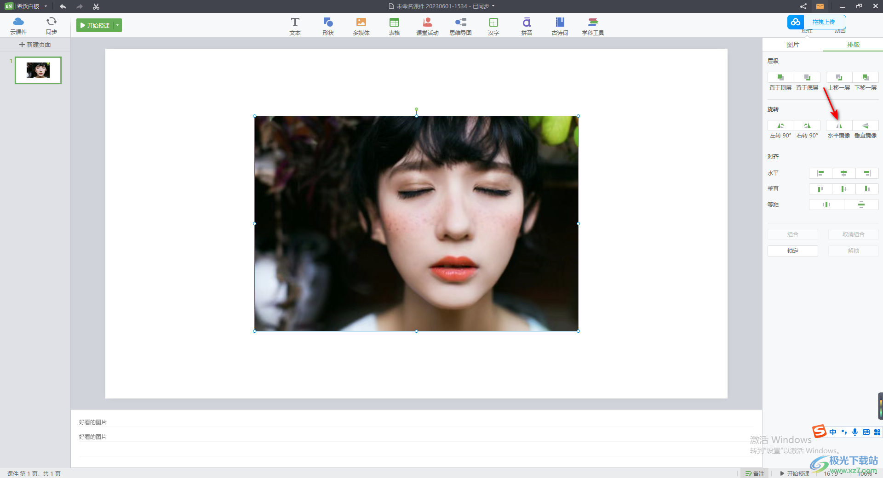Rotate image with 右转 90° button
This screenshot has width=883, height=478.
coord(807,125)
